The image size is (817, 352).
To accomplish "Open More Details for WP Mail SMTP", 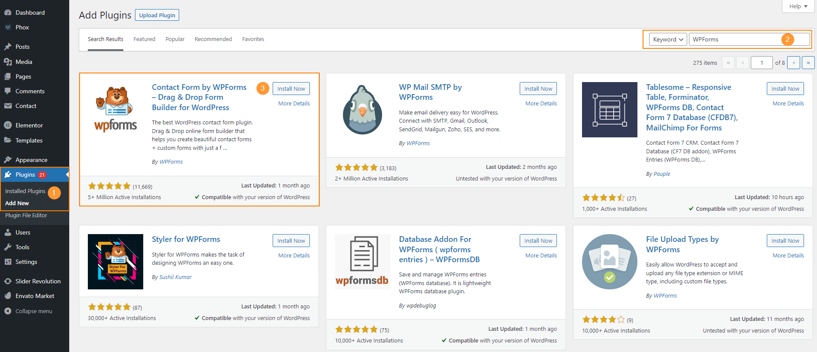I will tap(541, 103).
